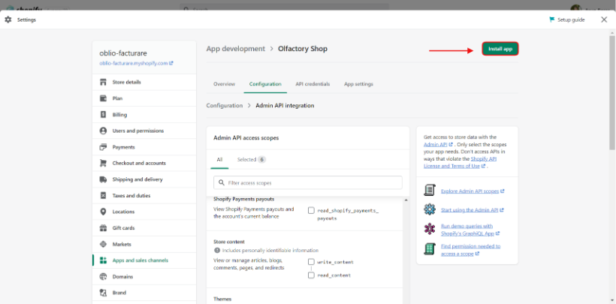Click the Setup guide button
Screen dimensions: 616x304
[x=567, y=20]
